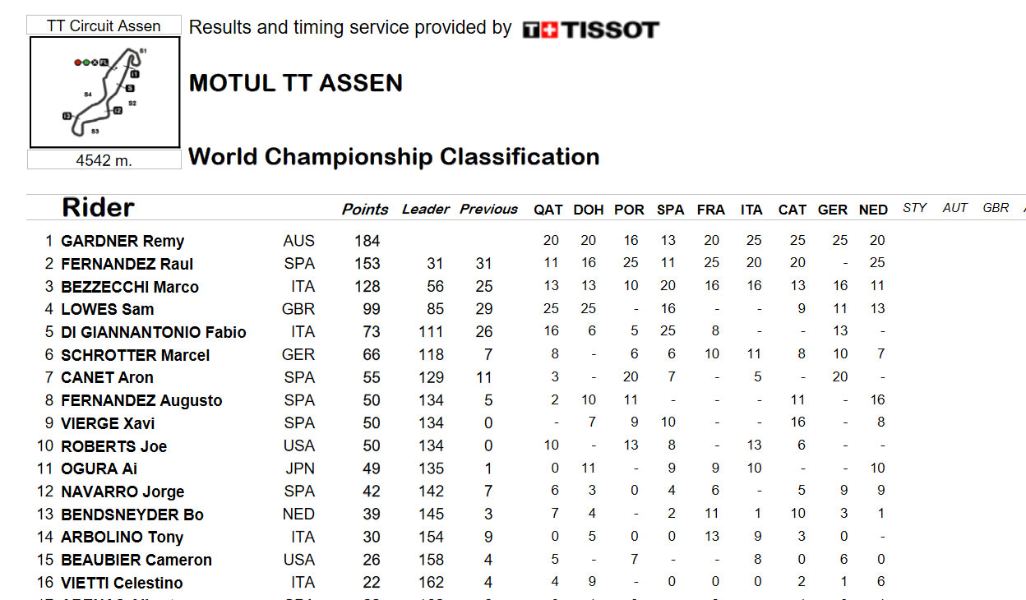Select the red dot on circuit map
The height and width of the screenshot is (600, 1026).
(78, 62)
